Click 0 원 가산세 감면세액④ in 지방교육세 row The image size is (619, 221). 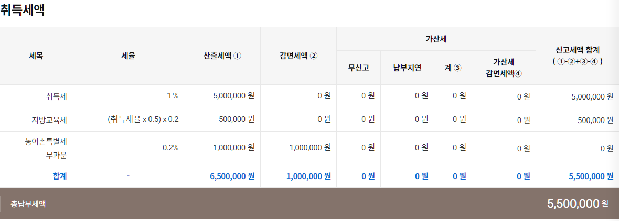524,120
